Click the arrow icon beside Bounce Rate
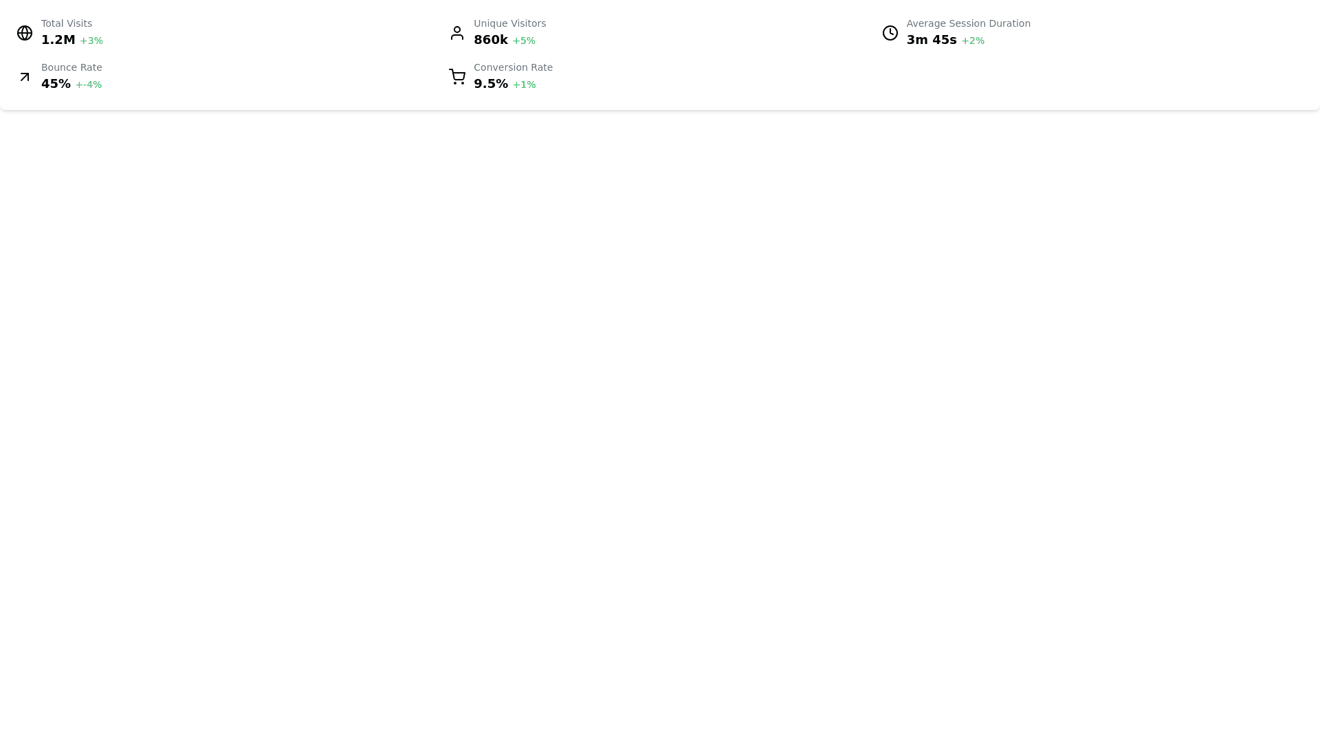 point(25,77)
